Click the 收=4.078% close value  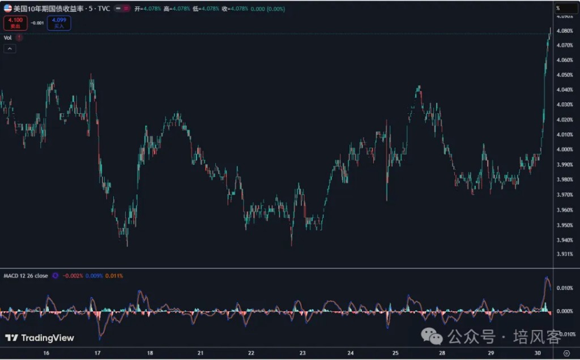click(x=235, y=8)
